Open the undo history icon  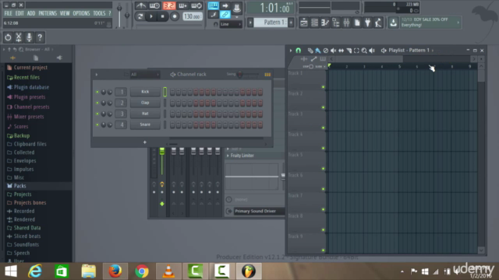(8, 37)
